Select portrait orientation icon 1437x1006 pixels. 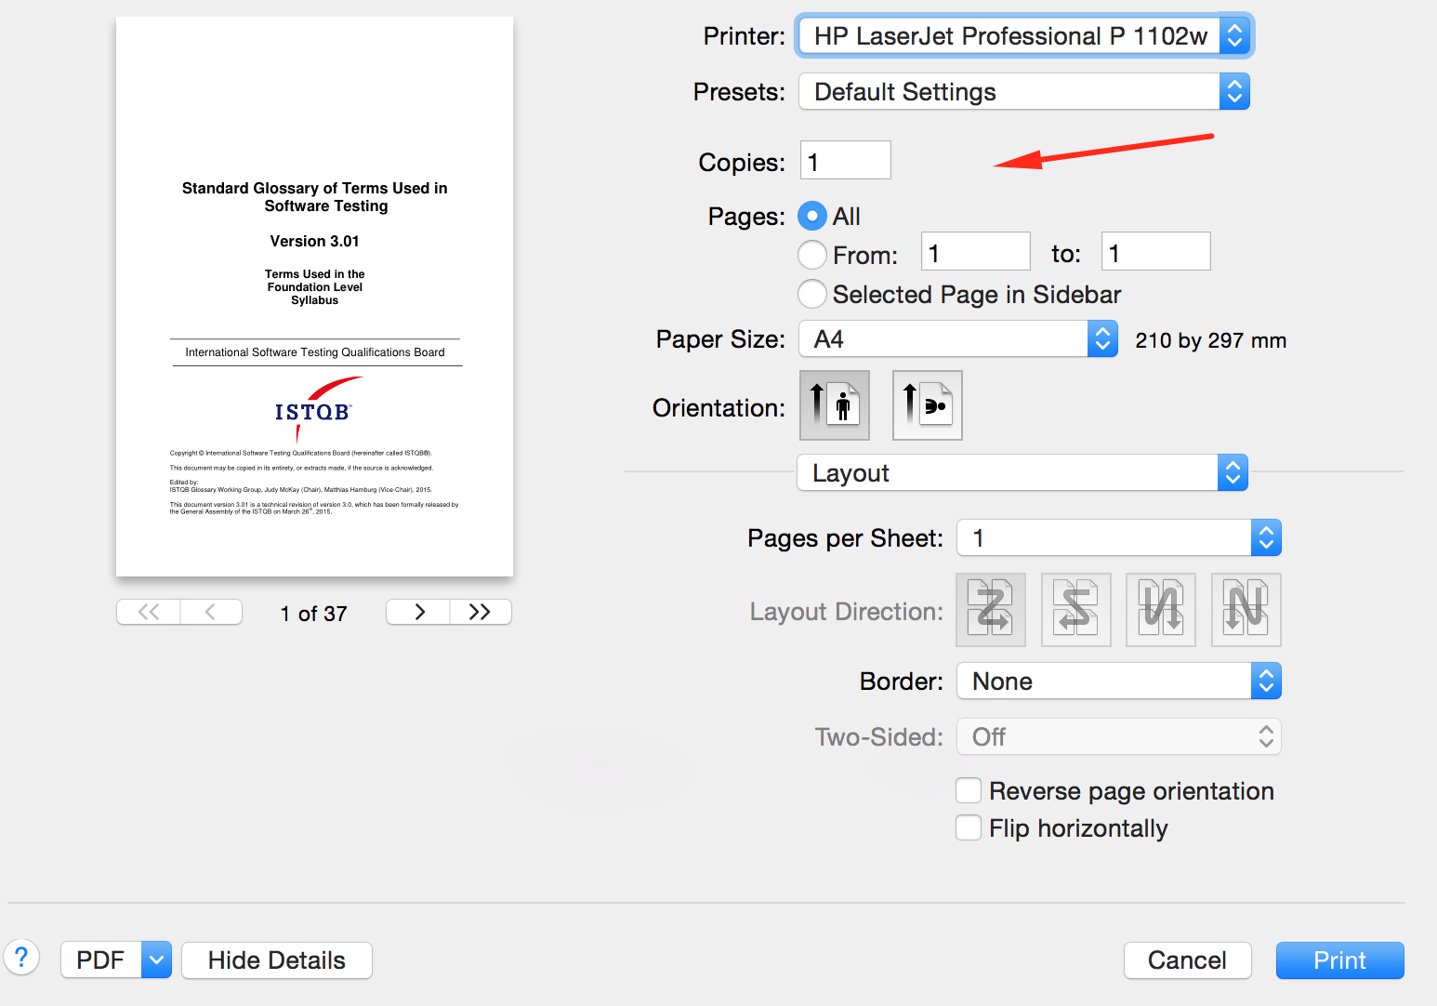pos(835,405)
